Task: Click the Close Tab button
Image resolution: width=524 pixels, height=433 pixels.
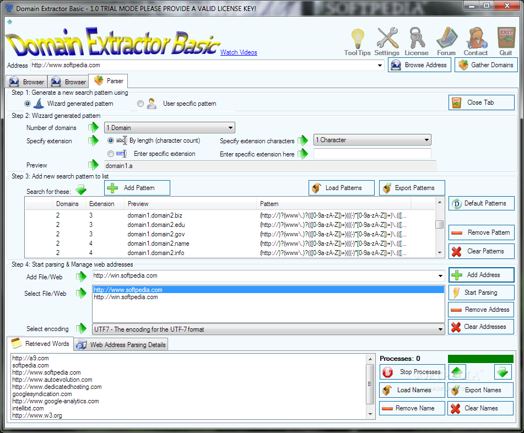Action: 481,102
